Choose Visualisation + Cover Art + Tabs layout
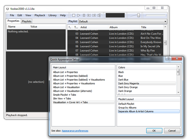Screen dimensions: 189x140 (83, 102)
